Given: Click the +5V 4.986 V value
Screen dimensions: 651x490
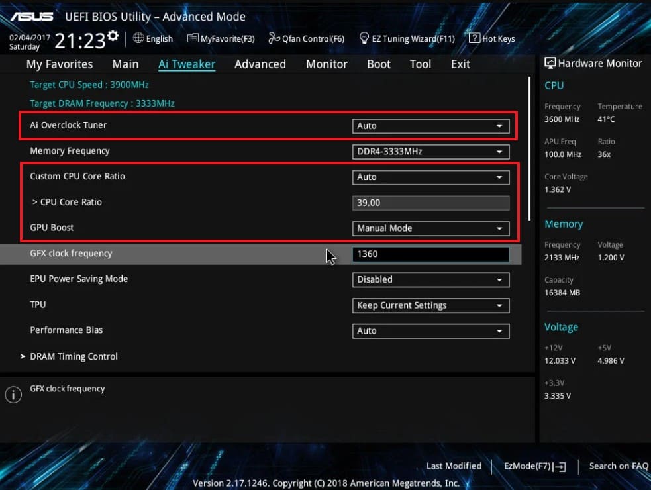Looking at the screenshot, I should point(611,361).
